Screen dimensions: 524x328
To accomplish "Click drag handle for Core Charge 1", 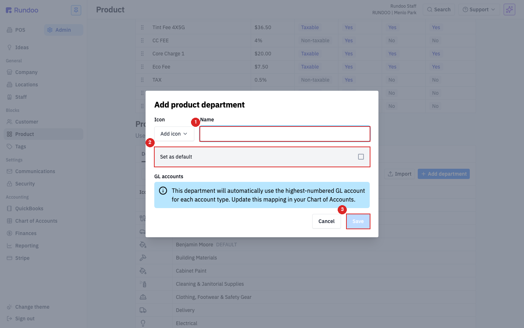I will (x=142, y=54).
